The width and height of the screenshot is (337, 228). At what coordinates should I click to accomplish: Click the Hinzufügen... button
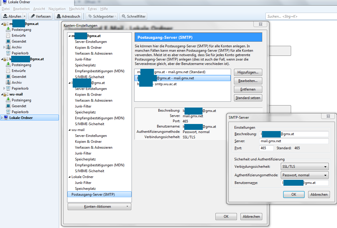tap(248, 72)
